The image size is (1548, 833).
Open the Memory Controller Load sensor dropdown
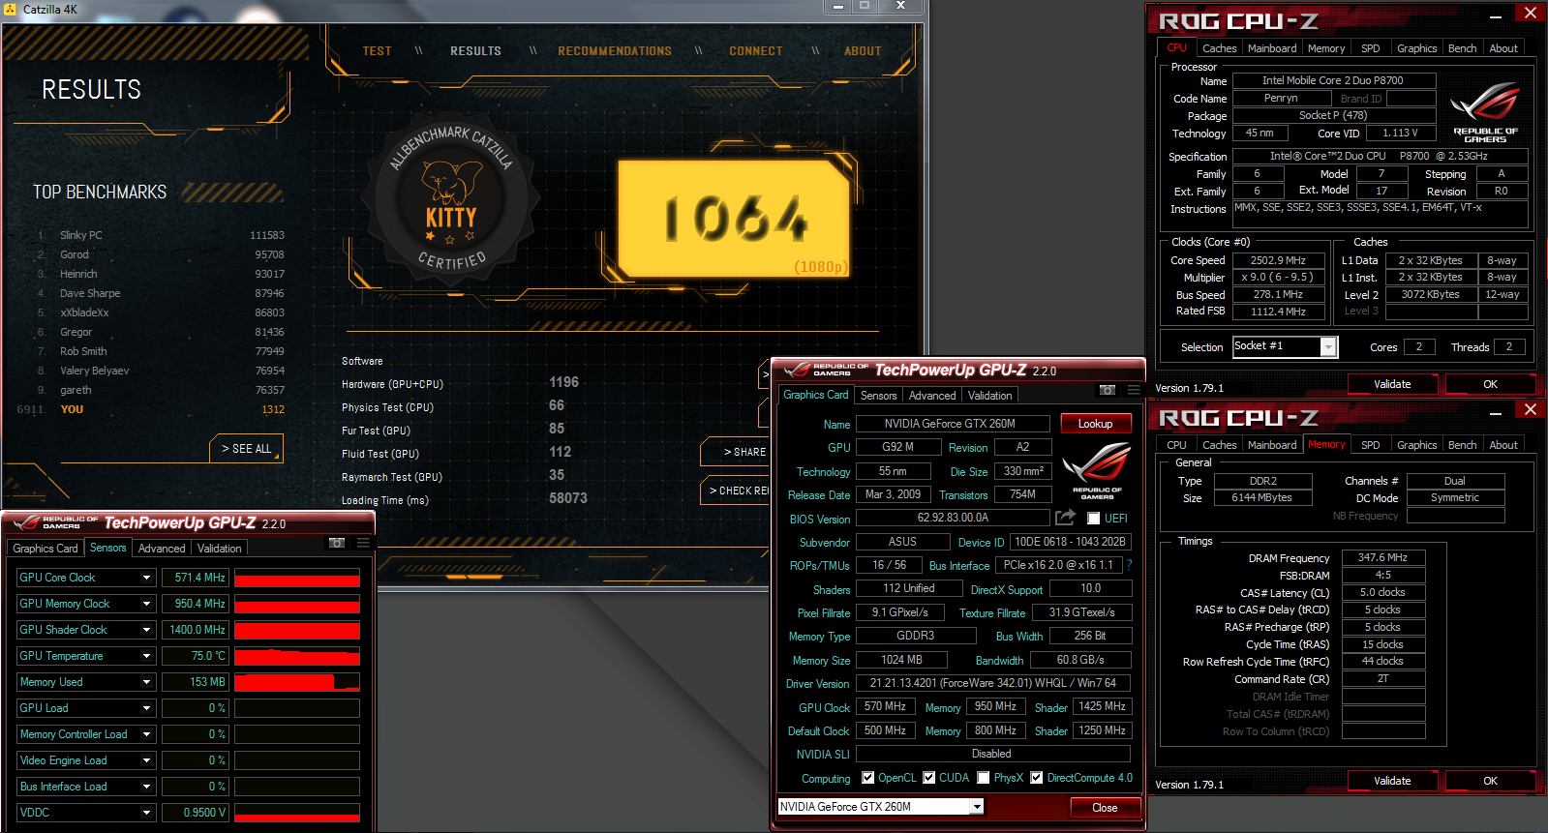pos(147,734)
